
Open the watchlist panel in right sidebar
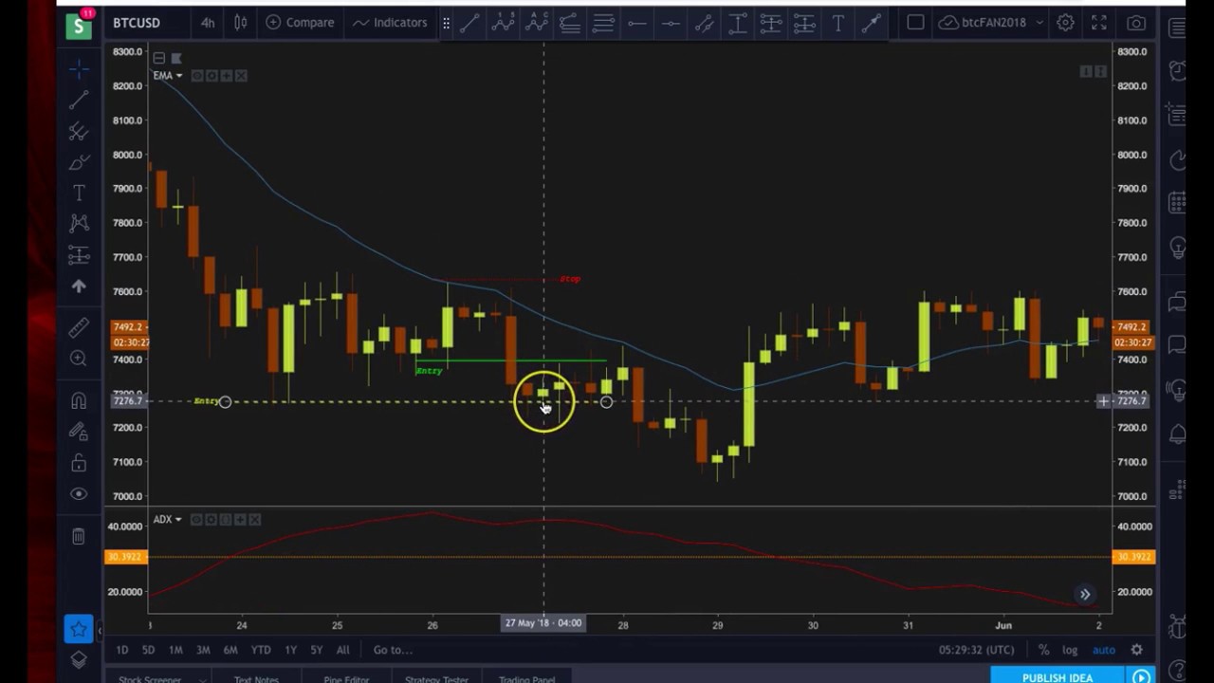(x=1177, y=27)
